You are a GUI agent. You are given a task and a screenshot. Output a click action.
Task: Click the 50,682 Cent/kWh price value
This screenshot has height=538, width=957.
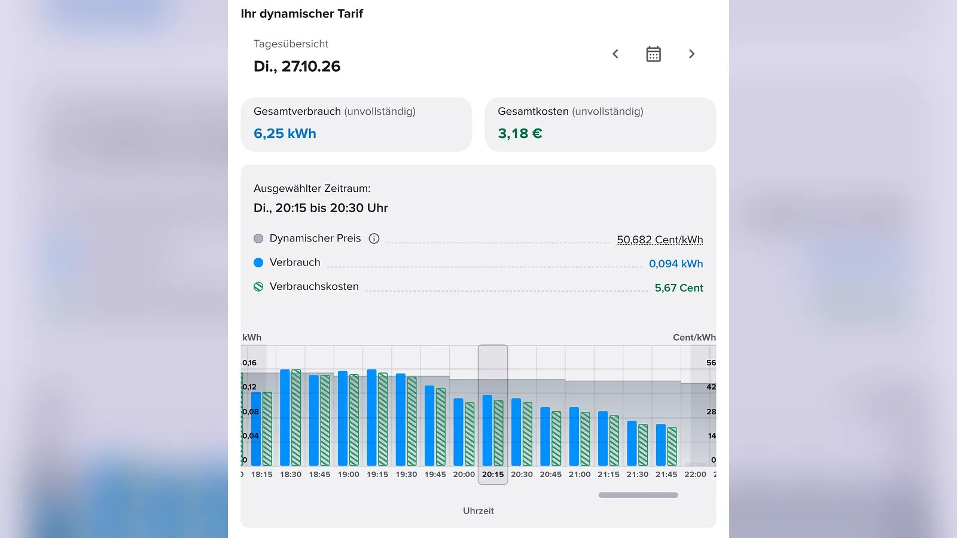coord(660,240)
